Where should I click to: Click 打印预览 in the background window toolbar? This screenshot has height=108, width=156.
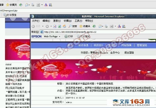coord(10,15)
